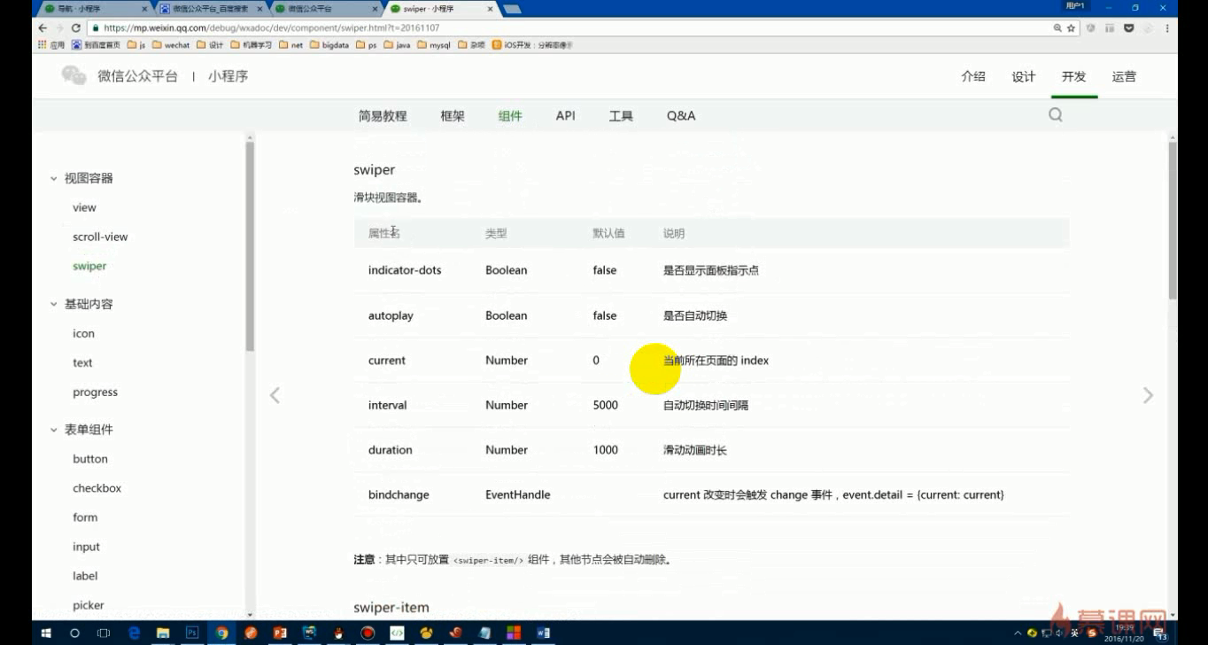Open the input item in sidebar
The height and width of the screenshot is (645, 1208).
[x=86, y=547]
